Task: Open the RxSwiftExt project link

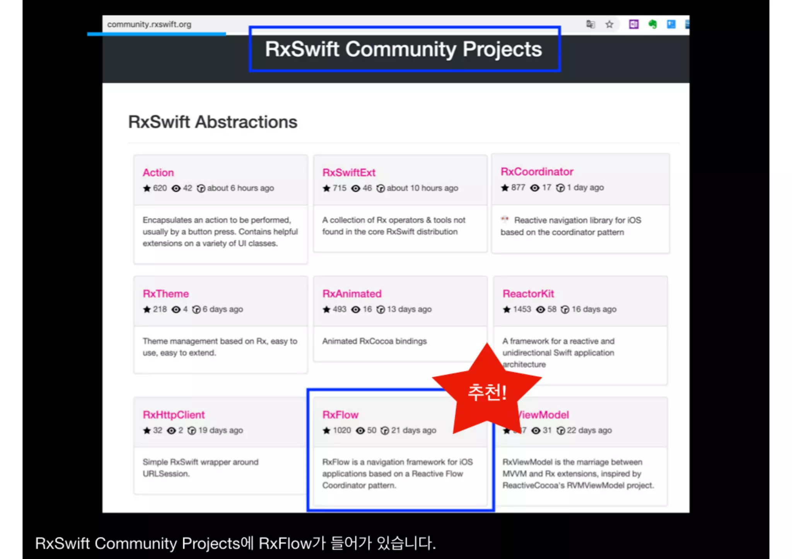Action: click(x=348, y=172)
